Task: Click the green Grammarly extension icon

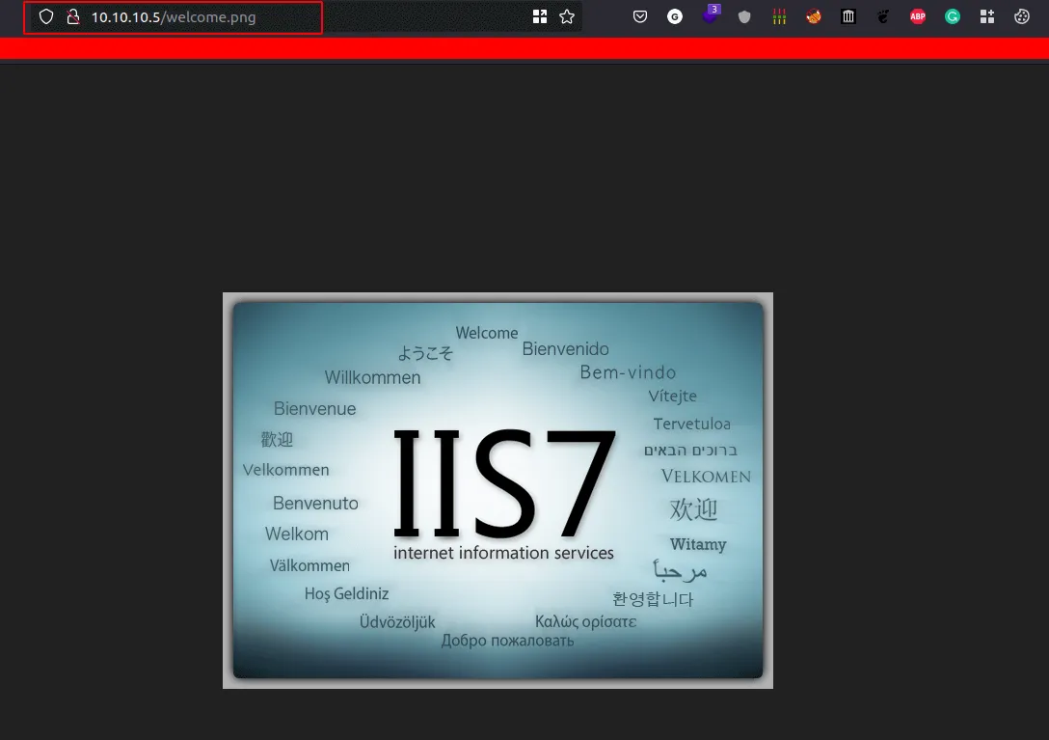Action: pos(953,16)
